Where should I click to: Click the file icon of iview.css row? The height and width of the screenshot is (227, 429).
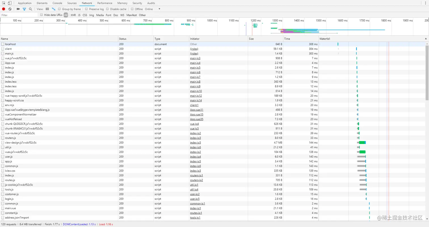pos(3,171)
